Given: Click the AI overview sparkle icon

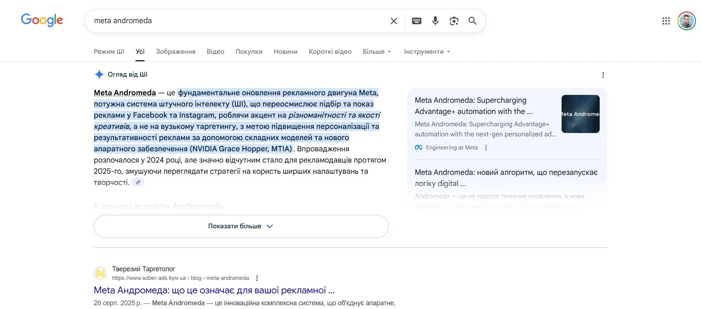Looking at the screenshot, I should (x=99, y=74).
